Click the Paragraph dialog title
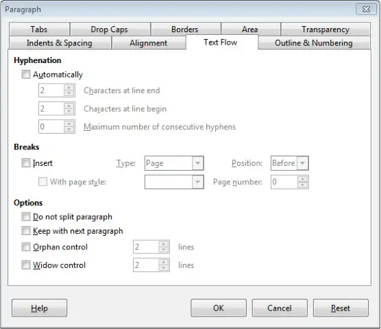 point(23,10)
